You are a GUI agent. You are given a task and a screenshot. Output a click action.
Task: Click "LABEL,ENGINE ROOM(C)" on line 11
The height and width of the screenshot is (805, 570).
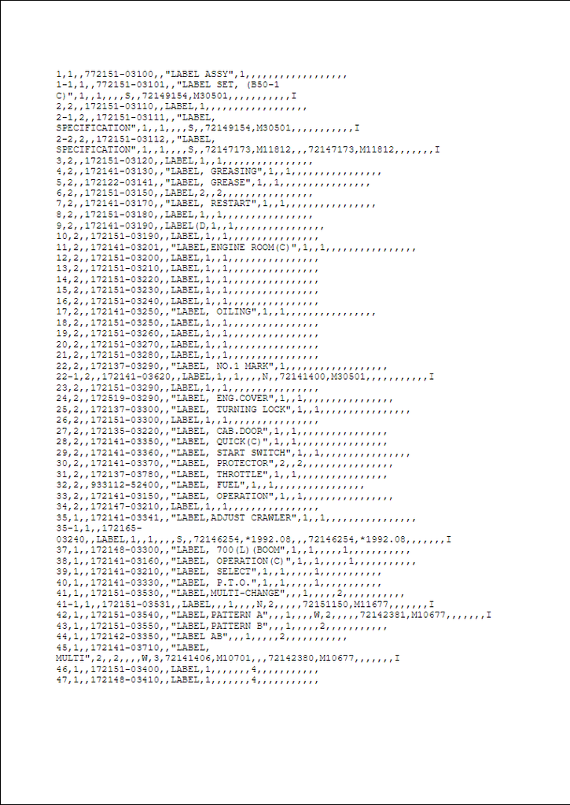pos(237,248)
